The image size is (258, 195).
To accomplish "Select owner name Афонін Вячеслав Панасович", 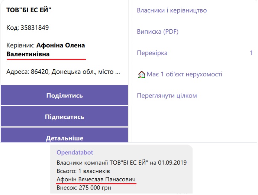I will point(96,179).
